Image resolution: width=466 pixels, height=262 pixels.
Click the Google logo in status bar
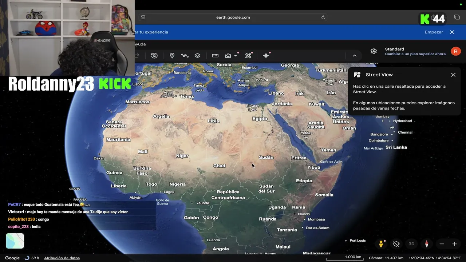click(x=12, y=258)
